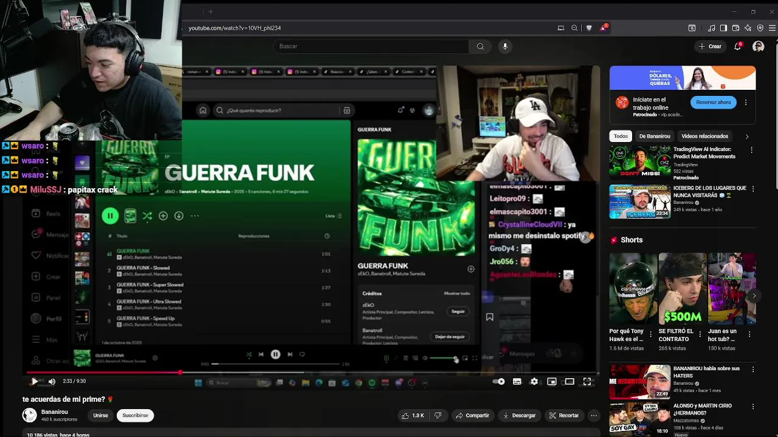Open the $500M SE FILTRÓ EL CONTRATO short
Screen dimensions: 778x437
click(683, 288)
